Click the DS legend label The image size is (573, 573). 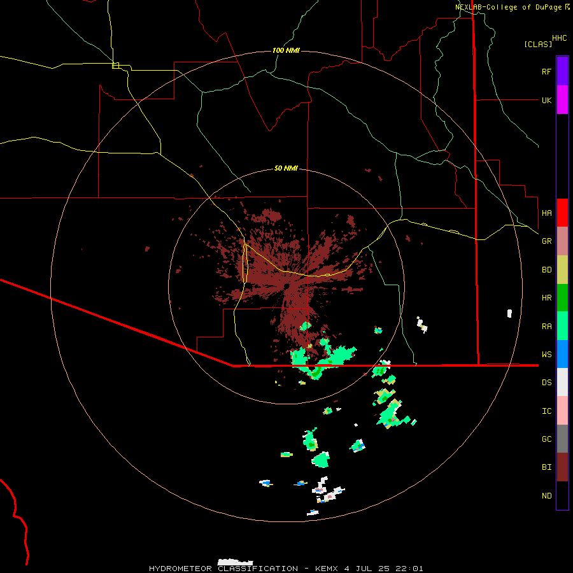pyautogui.click(x=546, y=382)
